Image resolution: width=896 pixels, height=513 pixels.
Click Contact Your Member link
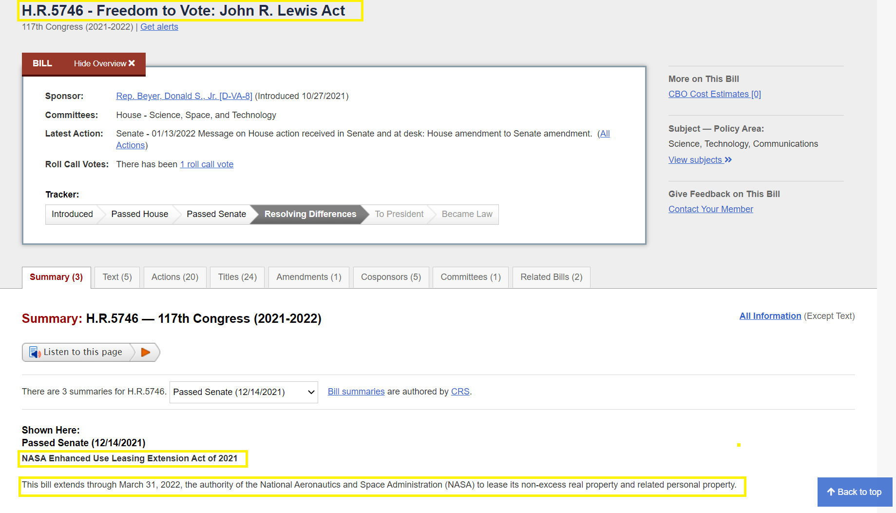pyautogui.click(x=711, y=209)
